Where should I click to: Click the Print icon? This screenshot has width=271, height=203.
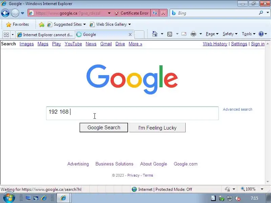(x=193, y=34)
